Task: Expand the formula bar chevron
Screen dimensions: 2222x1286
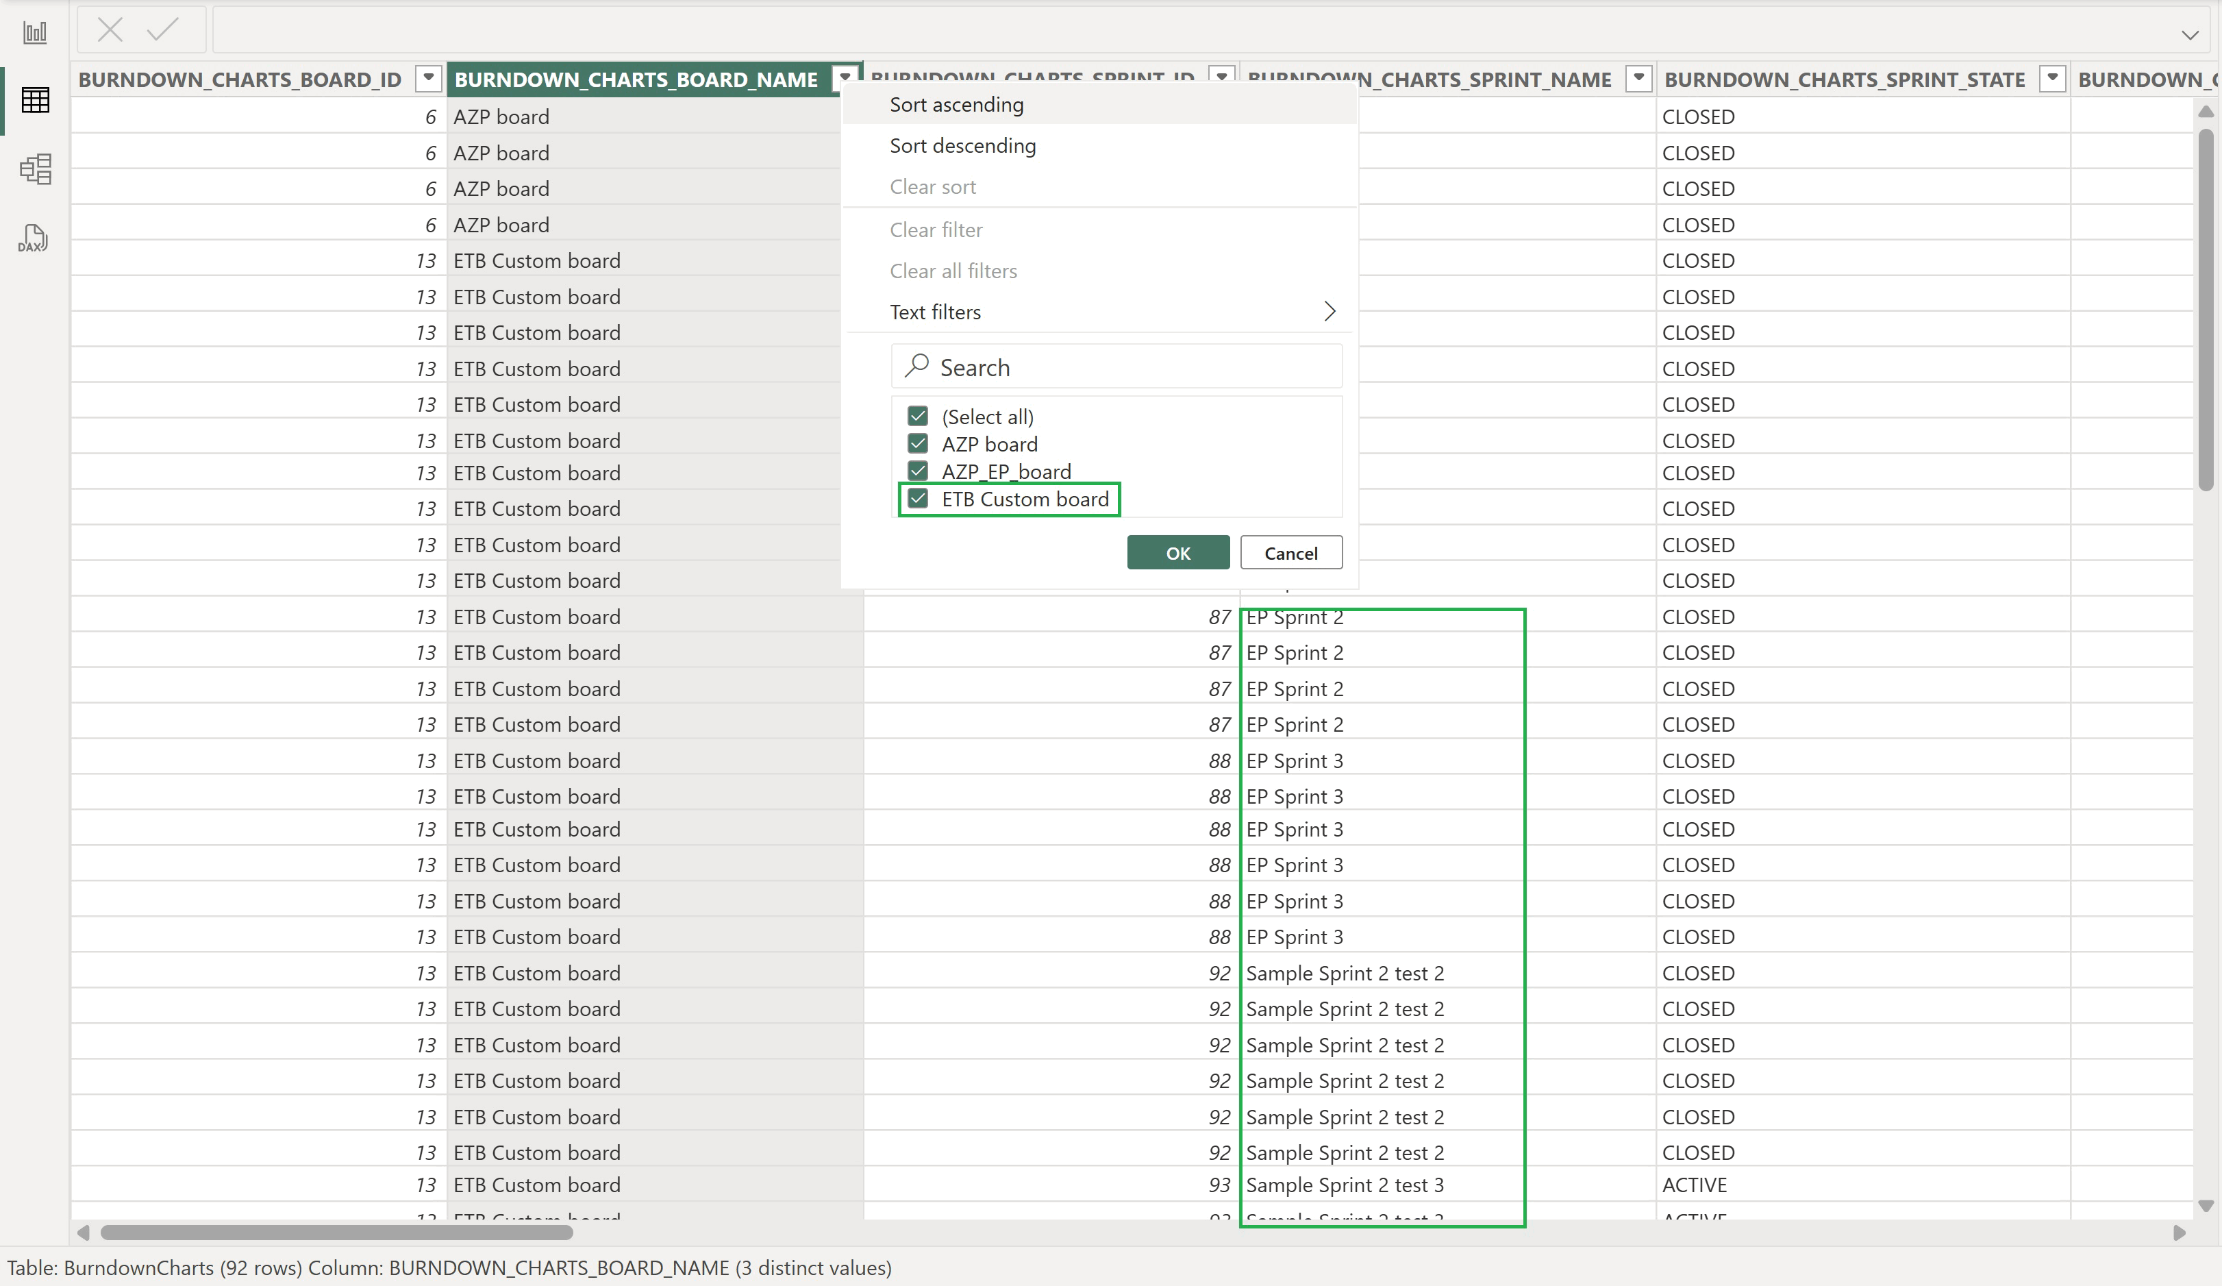Action: click(x=2190, y=35)
